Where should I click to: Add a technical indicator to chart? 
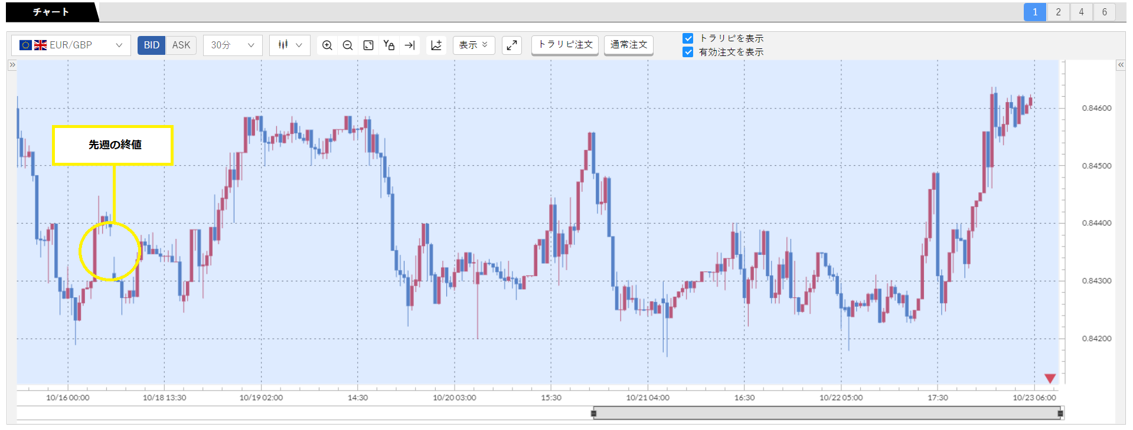[x=436, y=45]
